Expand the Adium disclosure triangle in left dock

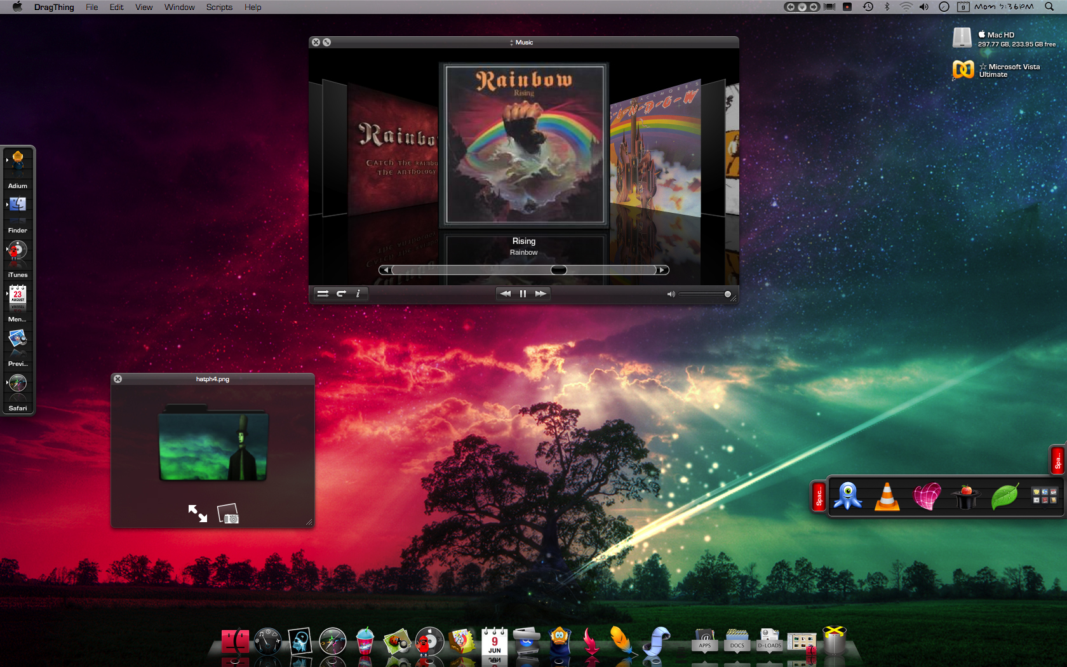click(x=6, y=160)
